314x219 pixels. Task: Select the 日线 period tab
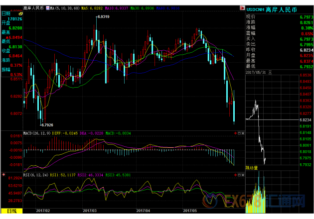click(11, 211)
